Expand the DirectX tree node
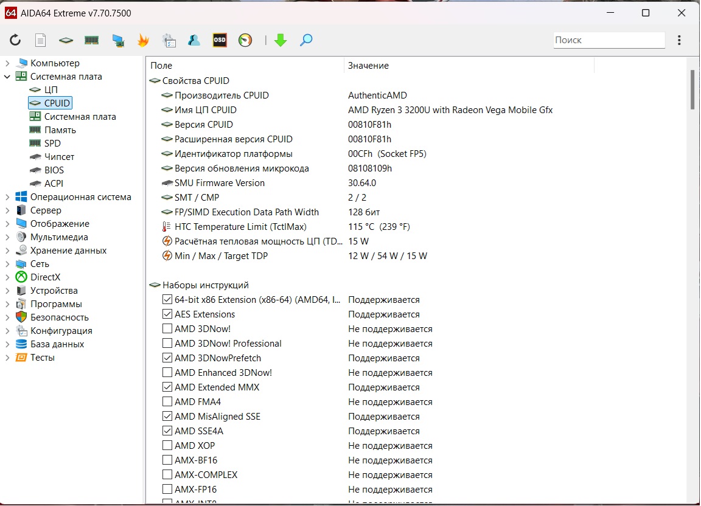Screen dimensions: 701x506 tap(7, 277)
